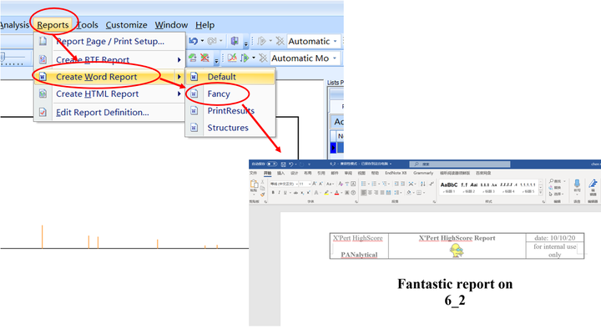Viewport: 601px width, 334px height.
Task: Click the book icon in HighScore toolbar
Action: [x=235, y=41]
